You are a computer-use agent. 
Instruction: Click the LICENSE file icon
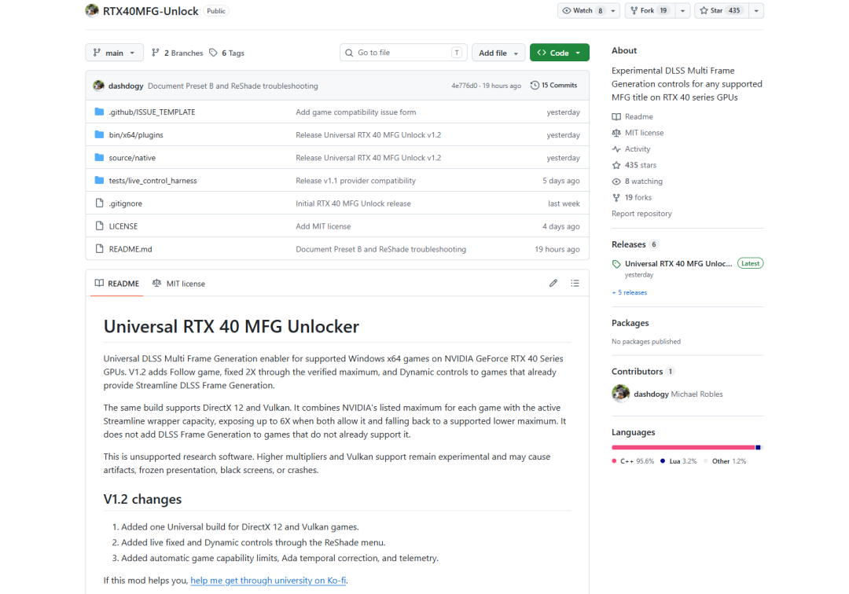(x=99, y=225)
